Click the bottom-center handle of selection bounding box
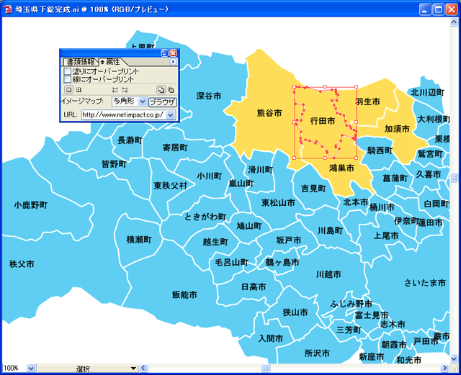Image resolution: width=461 pixels, height=375 pixels. pos(325,158)
